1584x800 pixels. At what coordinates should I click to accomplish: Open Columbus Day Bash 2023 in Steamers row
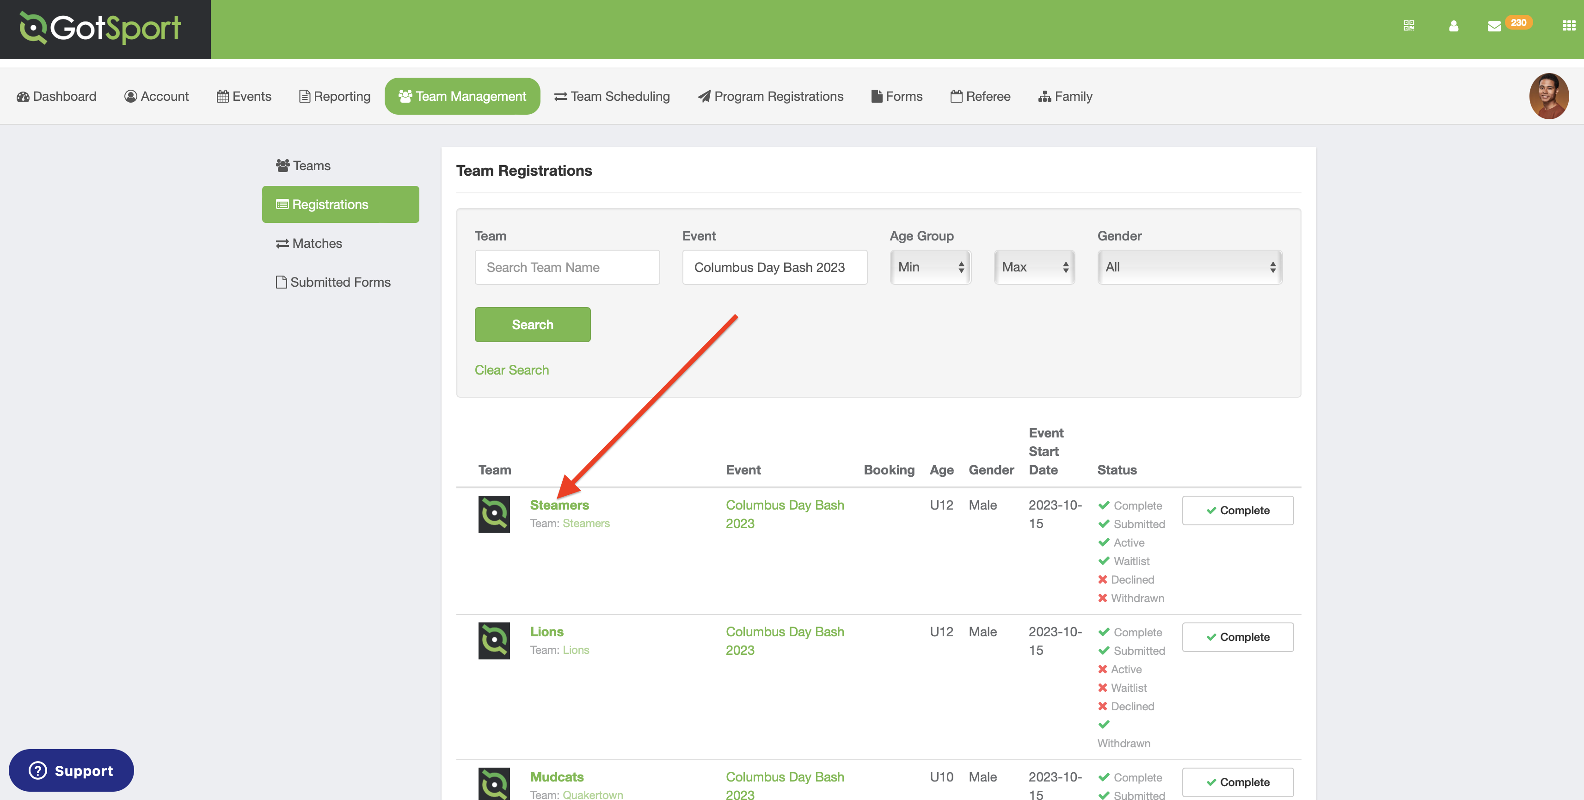click(785, 514)
